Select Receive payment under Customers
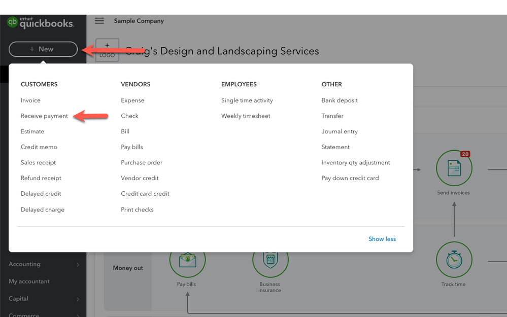The image size is (507, 317). (x=44, y=116)
